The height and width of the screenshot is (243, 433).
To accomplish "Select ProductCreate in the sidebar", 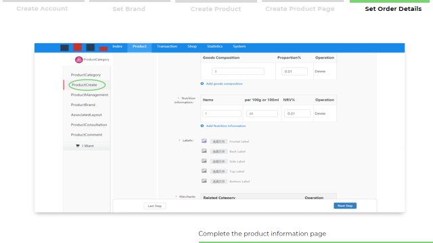I will tap(85, 85).
